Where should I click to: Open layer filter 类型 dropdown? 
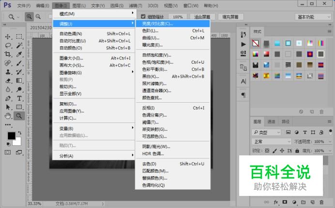tap(266, 132)
